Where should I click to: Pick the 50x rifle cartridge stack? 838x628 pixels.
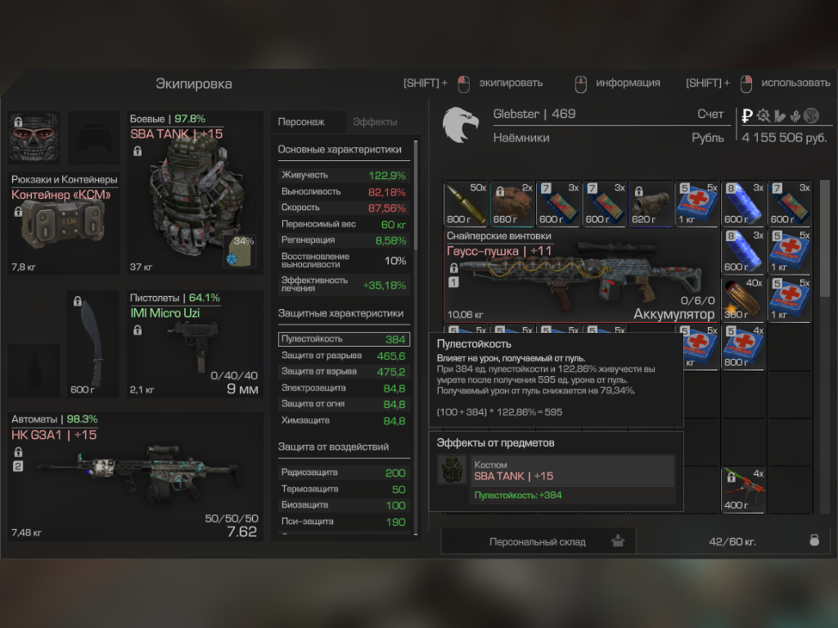[466, 204]
